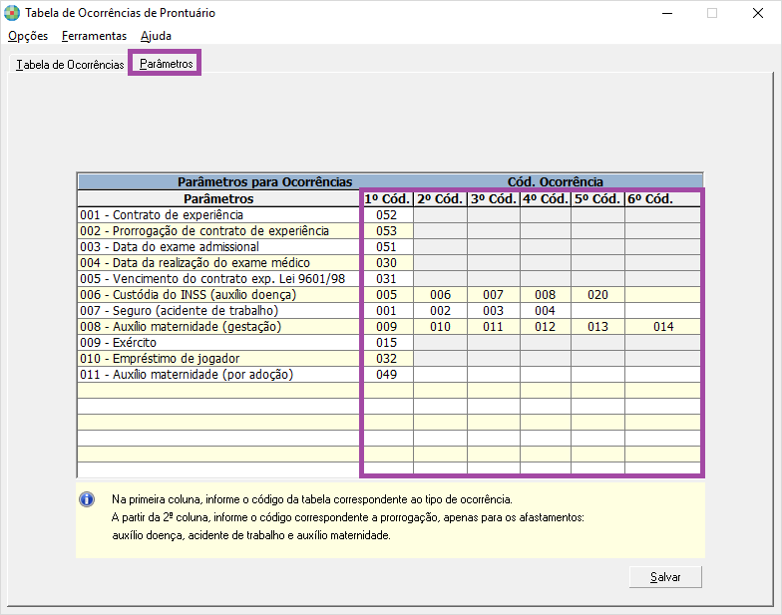Click cell 053 in 1º Cód. column
The width and height of the screenshot is (782, 615).
point(387,231)
